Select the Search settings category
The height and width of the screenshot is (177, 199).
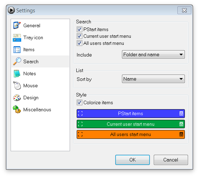[40, 61]
